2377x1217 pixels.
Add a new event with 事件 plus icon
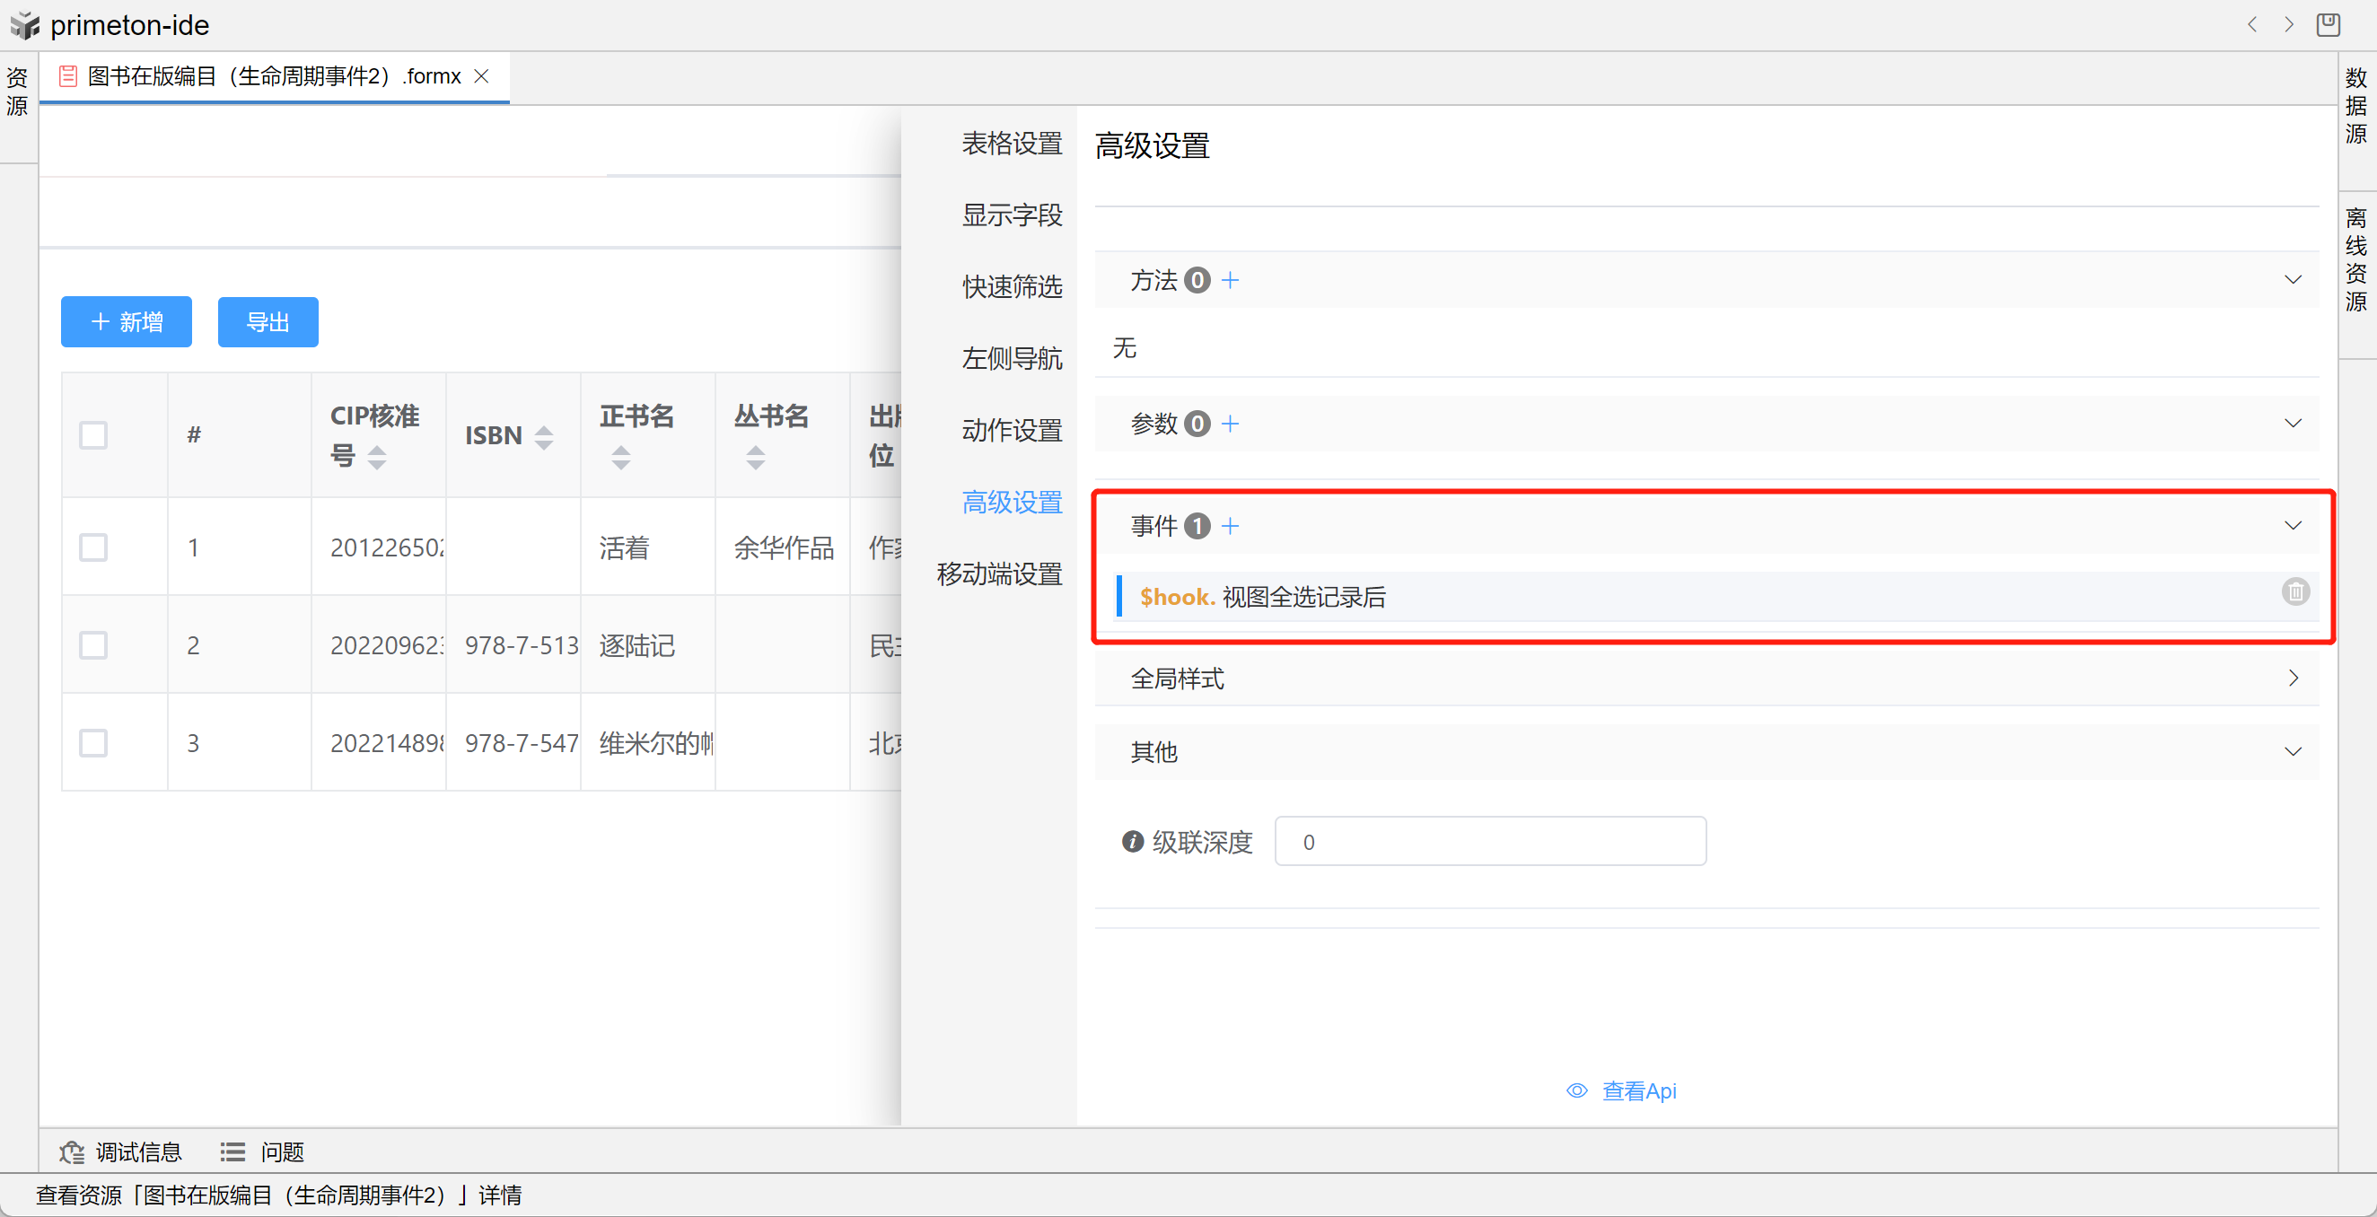tap(1230, 526)
